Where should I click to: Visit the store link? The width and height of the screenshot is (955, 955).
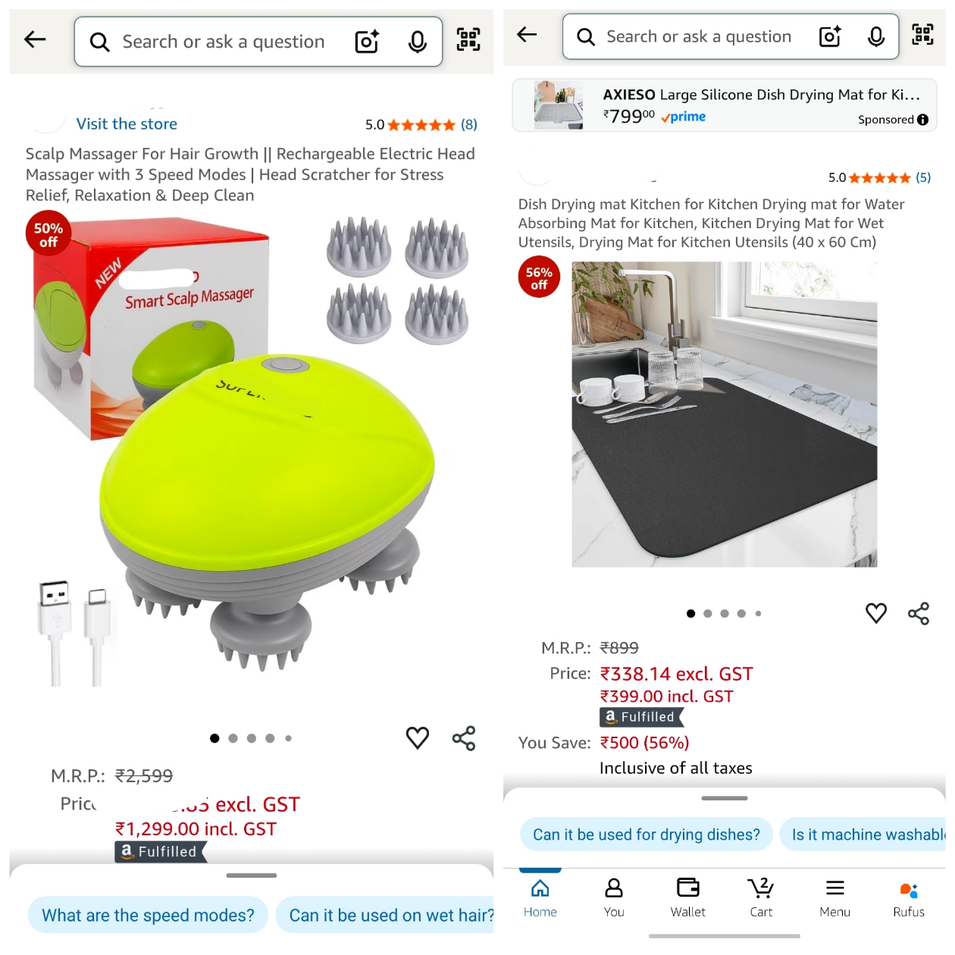pyautogui.click(x=127, y=124)
